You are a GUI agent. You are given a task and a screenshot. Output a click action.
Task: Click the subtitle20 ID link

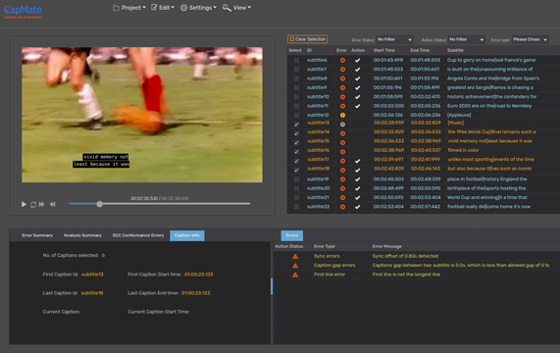(x=318, y=188)
